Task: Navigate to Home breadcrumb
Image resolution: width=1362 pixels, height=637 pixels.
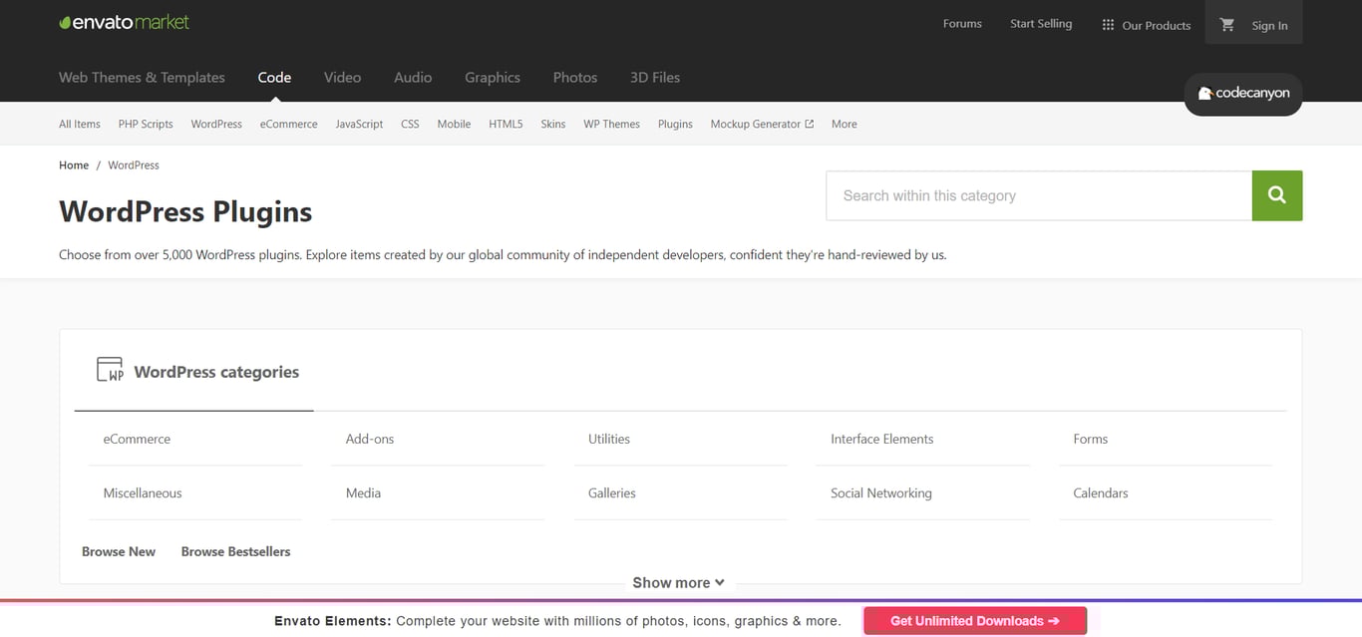Action: (x=74, y=164)
